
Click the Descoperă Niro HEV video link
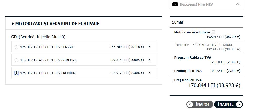(196, 4)
